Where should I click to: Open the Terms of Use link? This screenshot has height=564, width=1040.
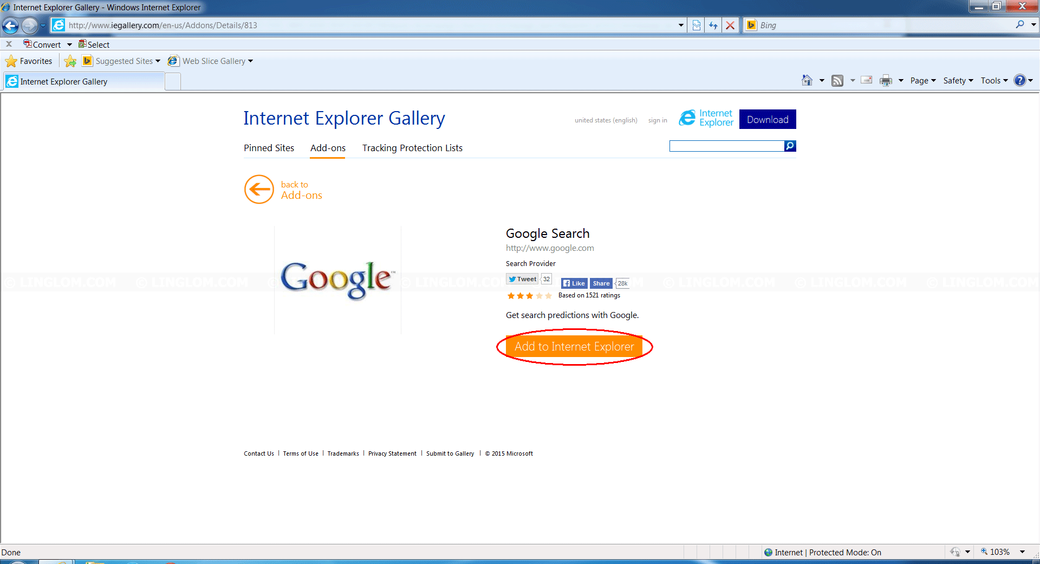(301, 453)
